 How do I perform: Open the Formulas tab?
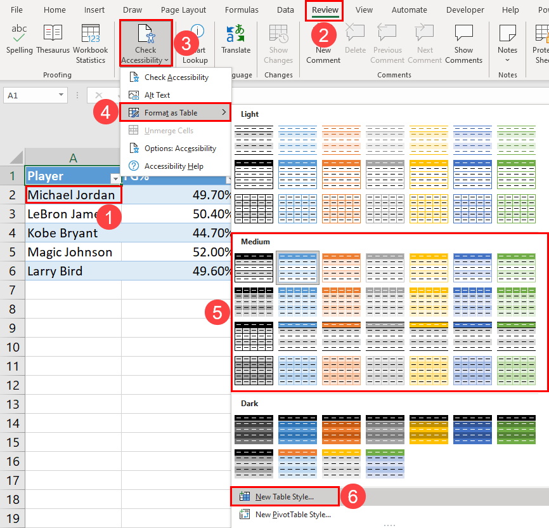pyautogui.click(x=242, y=10)
